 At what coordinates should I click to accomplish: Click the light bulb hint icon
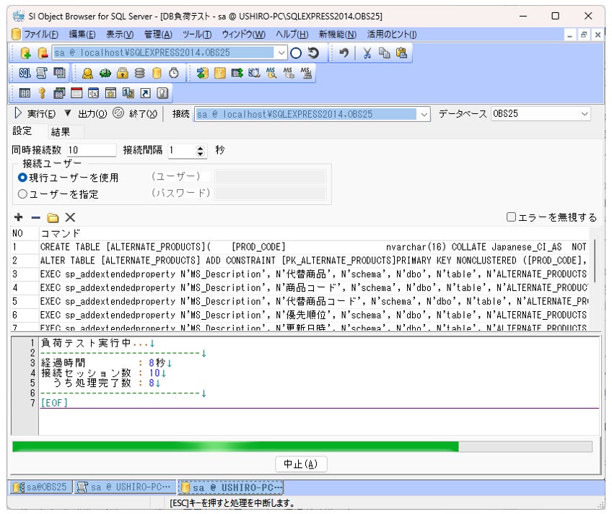click(x=162, y=93)
